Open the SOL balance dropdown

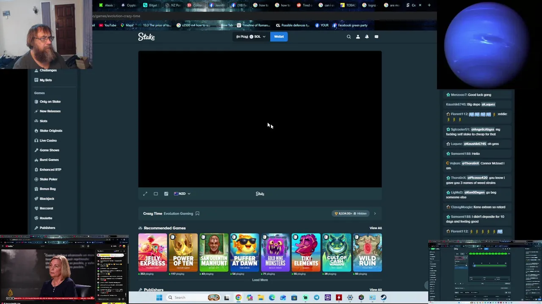click(x=251, y=37)
